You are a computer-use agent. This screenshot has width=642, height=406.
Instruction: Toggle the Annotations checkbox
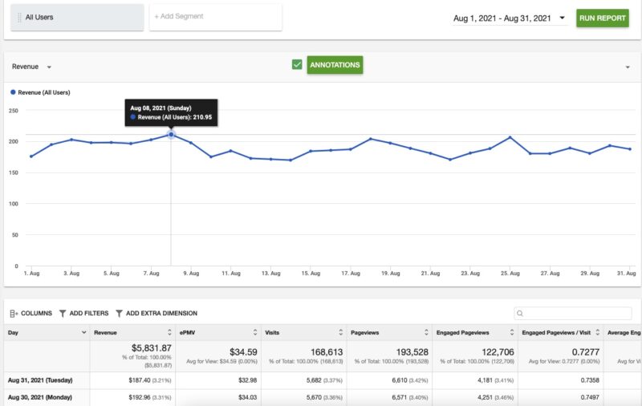click(297, 64)
